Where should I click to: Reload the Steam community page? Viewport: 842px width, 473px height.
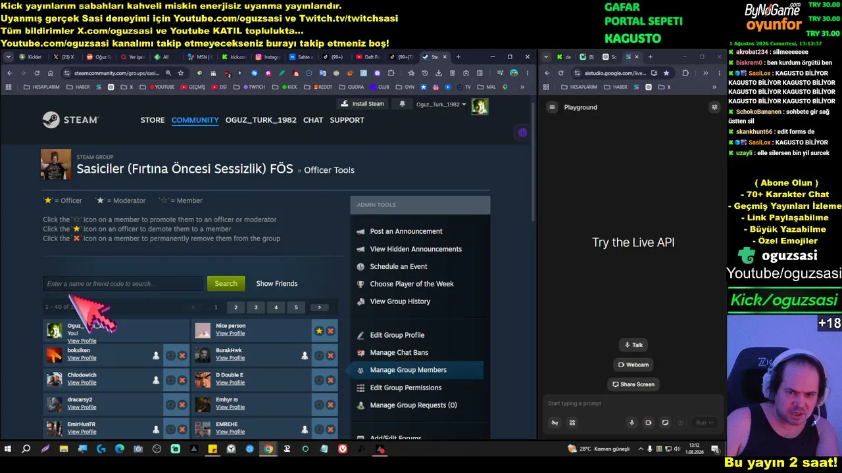[x=37, y=73]
